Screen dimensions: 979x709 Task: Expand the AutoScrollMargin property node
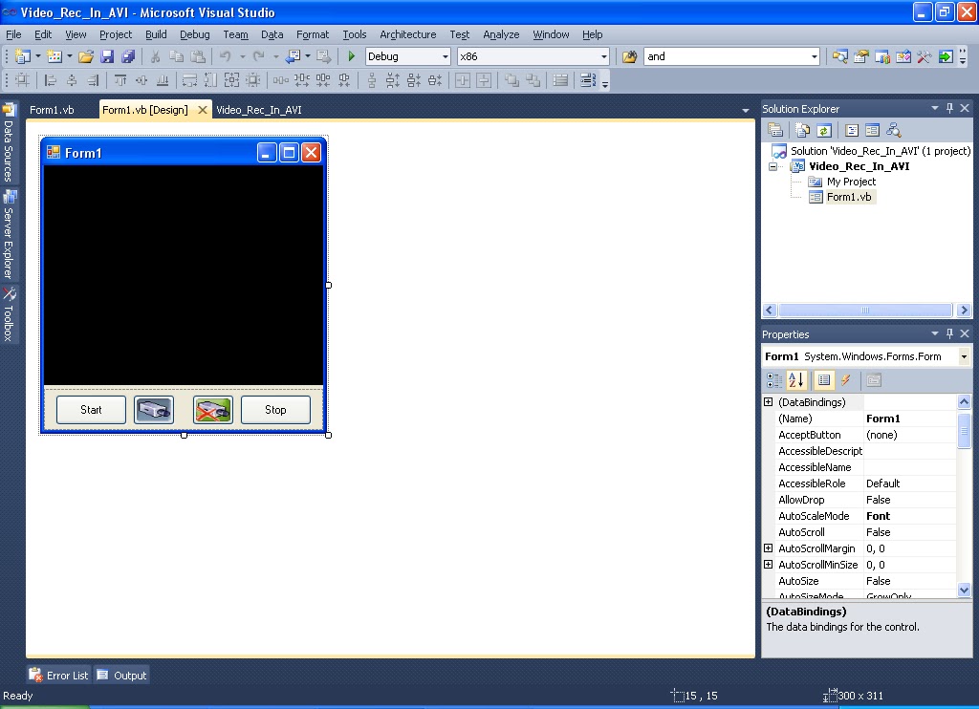(769, 548)
